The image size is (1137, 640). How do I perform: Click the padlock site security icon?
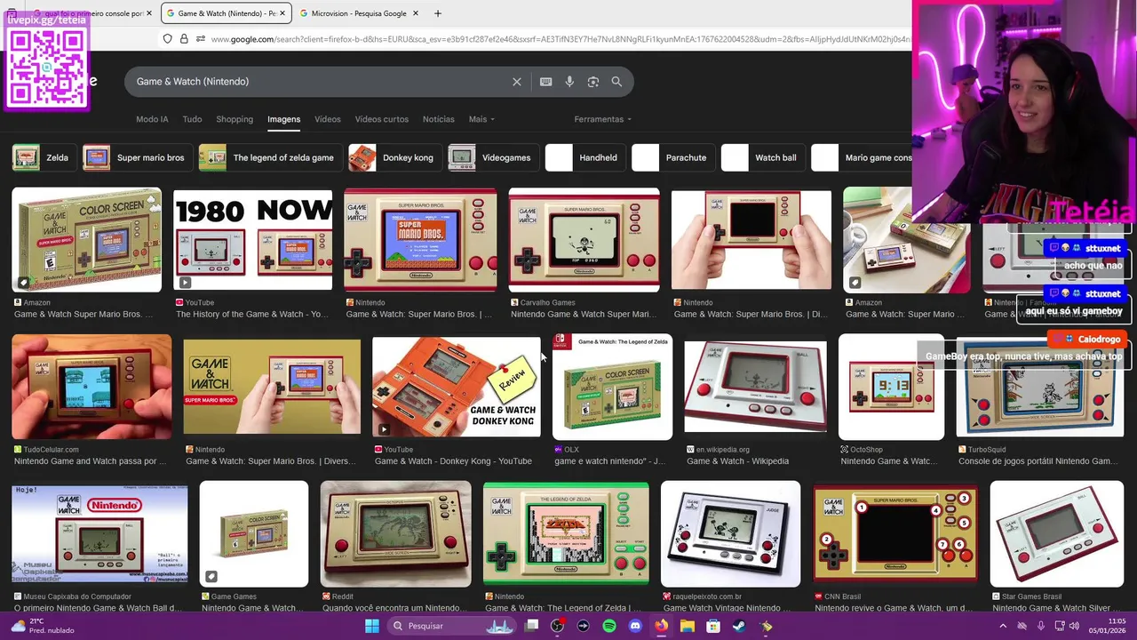pyautogui.click(x=184, y=39)
